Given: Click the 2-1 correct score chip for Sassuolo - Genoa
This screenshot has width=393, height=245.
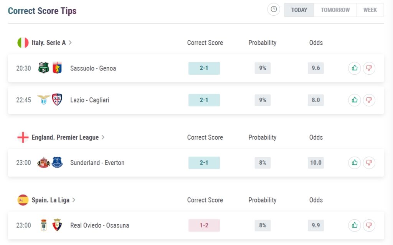Looking at the screenshot, I should (x=204, y=68).
